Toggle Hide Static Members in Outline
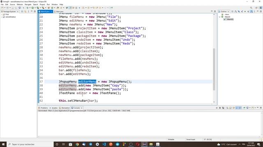The image size is (263, 147). pos(242,11)
